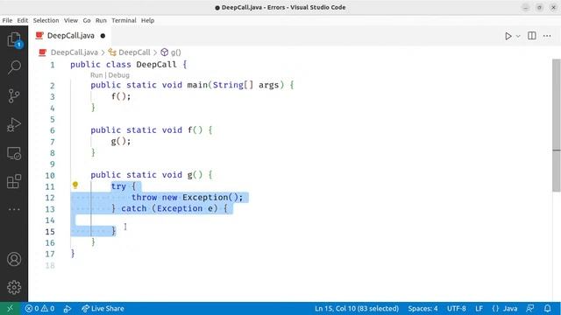Open the Run menu
561x315 pixels.
coord(101,20)
